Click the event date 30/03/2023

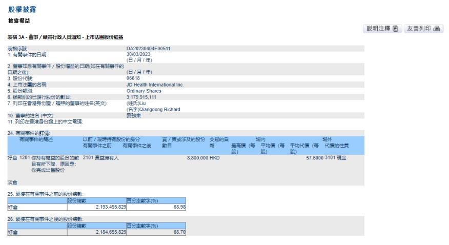[138, 54]
